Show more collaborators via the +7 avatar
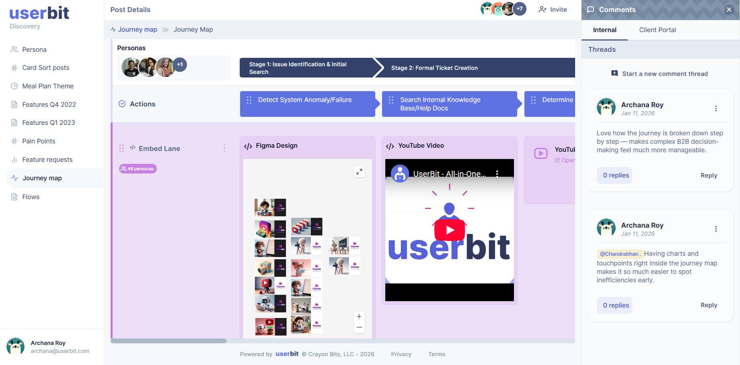 519,8
